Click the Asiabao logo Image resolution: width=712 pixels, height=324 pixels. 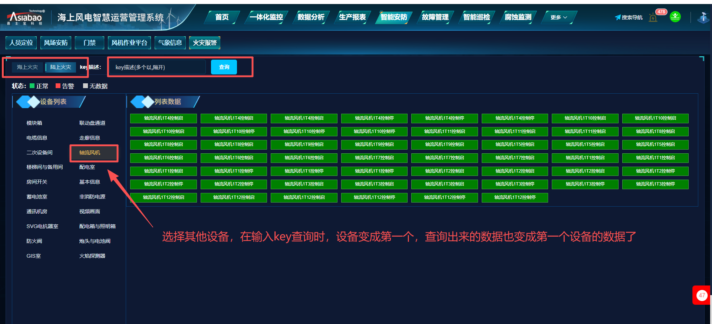click(25, 17)
